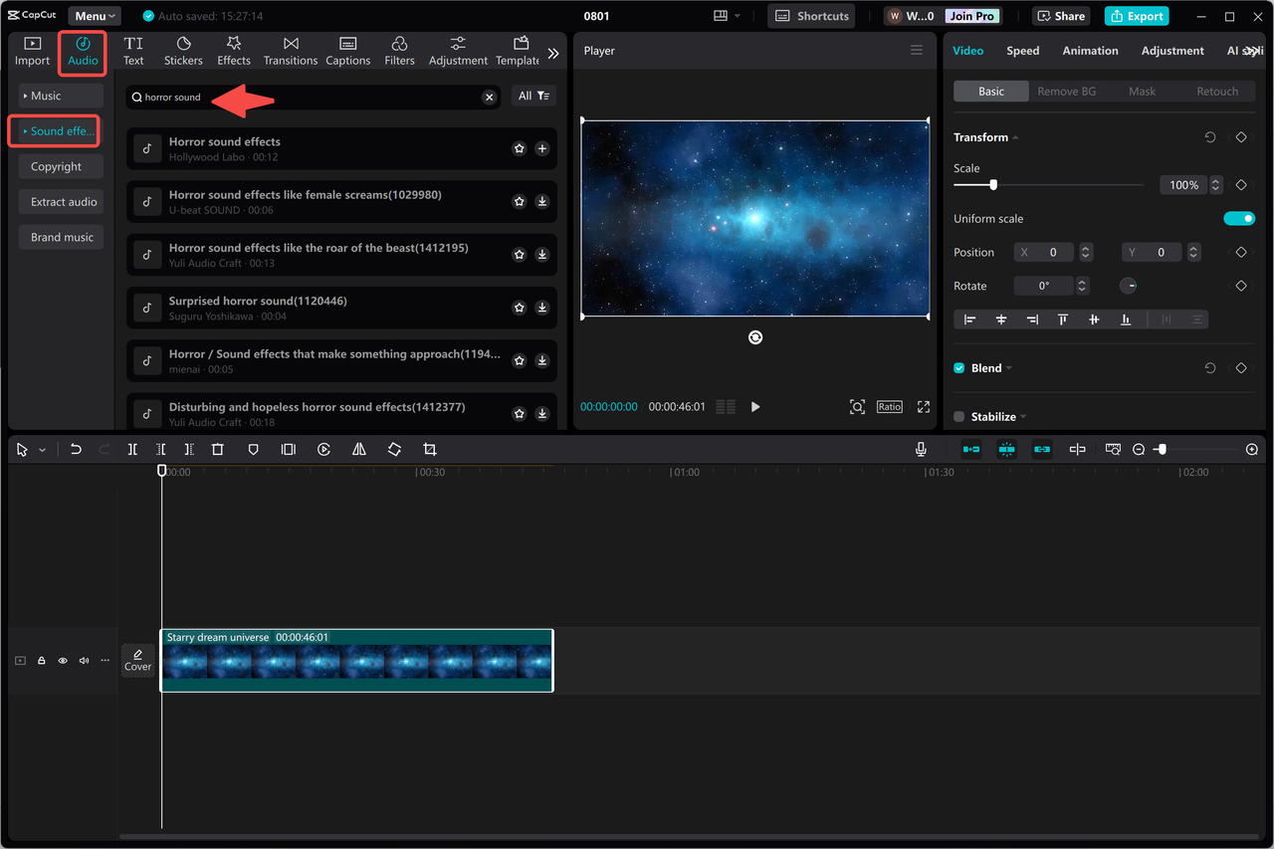Viewport: 1274px width, 849px height.
Task: Open the Cover editor
Action: coord(137,660)
